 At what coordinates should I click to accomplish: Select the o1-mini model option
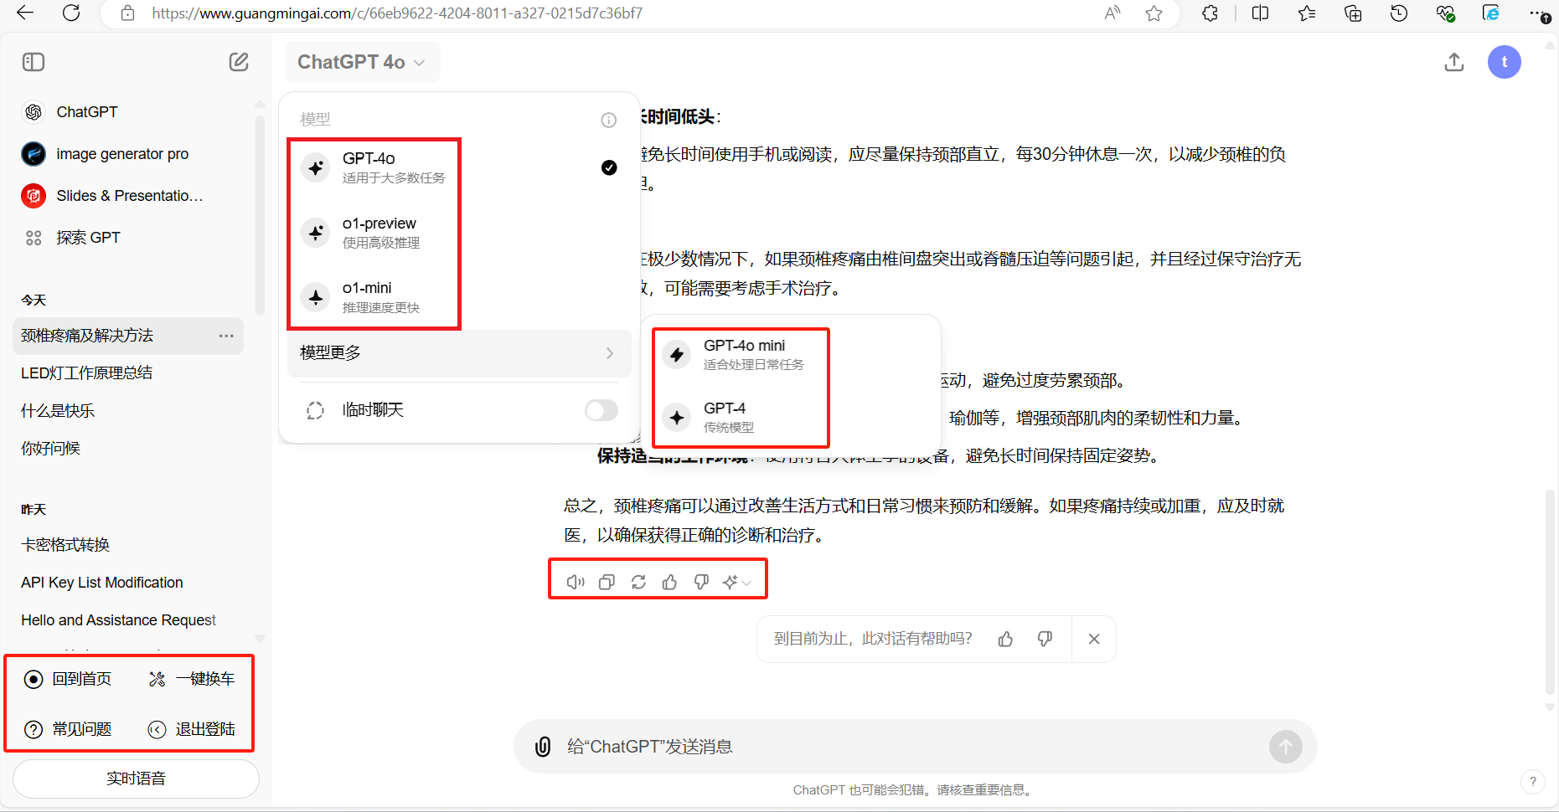click(459, 297)
